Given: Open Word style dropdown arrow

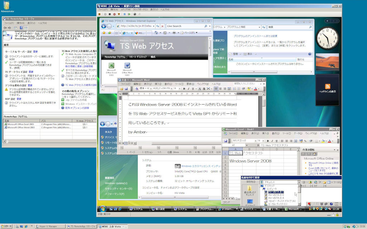Looking at the screenshot, I should coord(151,89).
